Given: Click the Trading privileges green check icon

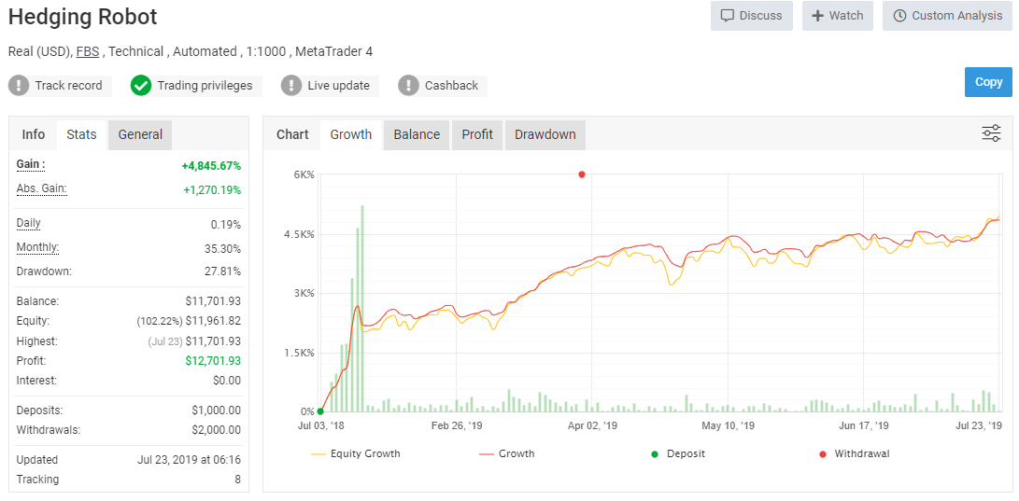Looking at the screenshot, I should (x=141, y=85).
